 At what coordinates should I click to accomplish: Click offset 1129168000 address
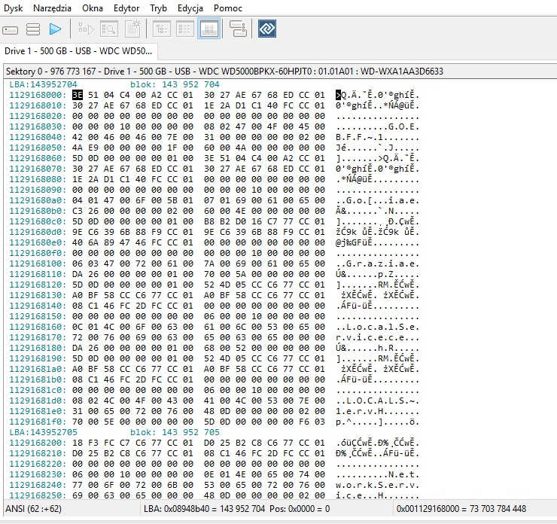pyautogui.click(x=38, y=95)
